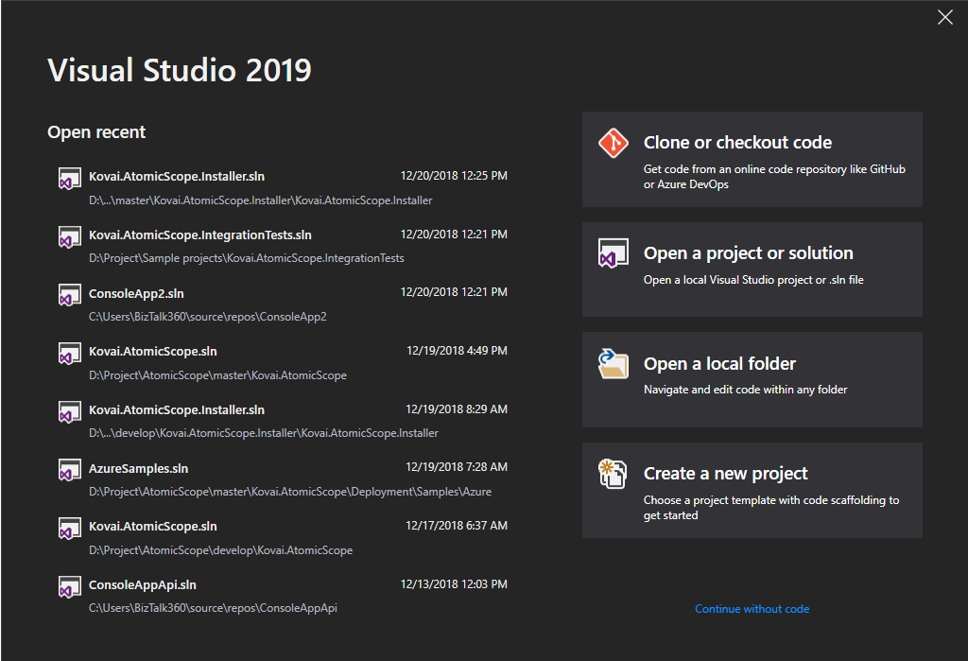Click the solution icon beside ConsoleApp2.sln
This screenshot has height=661, width=968.
[69, 295]
